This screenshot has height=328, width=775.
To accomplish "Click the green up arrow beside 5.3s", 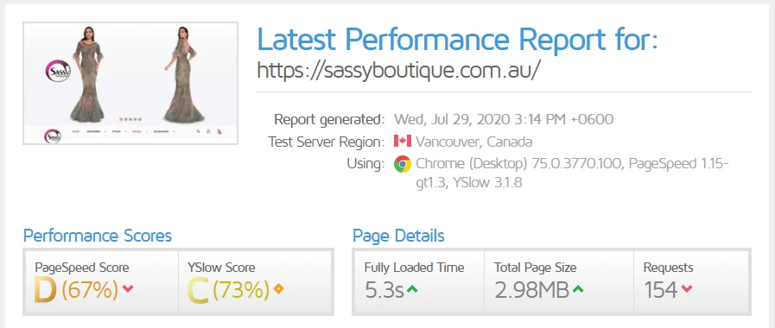I will (x=412, y=289).
